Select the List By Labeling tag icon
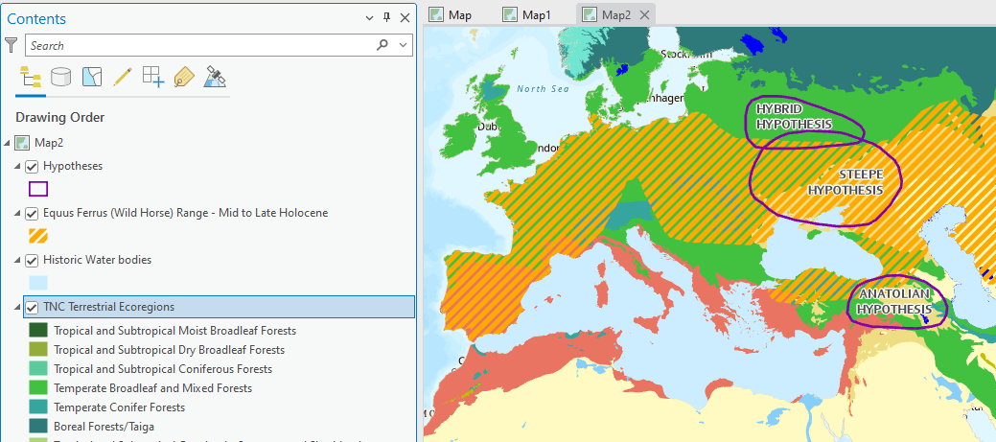The image size is (996, 442). click(184, 78)
